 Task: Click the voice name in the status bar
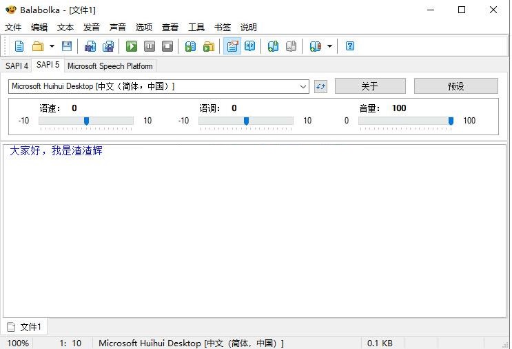(192, 343)
